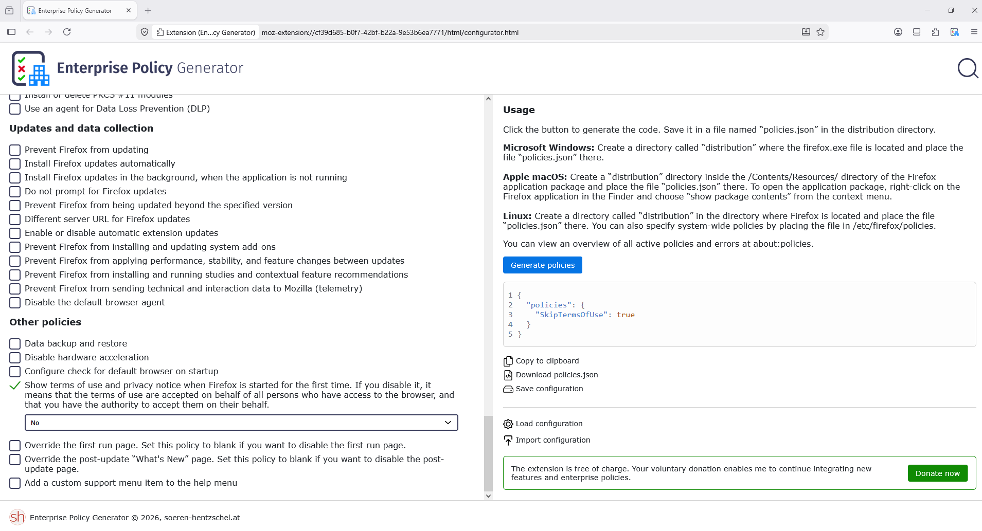Enable Prevent Firefox from updating checkbox
The height and width of the screenshot is (531, 982).
tap(15, 150)
